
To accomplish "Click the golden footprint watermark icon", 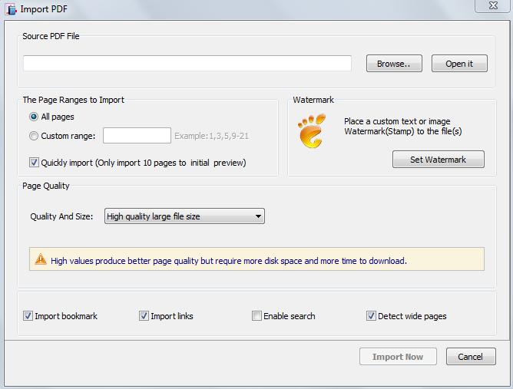I will pyautogui.click(x=311, y=130).
